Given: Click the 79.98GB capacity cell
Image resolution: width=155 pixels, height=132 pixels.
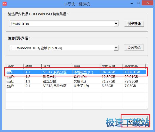Looking at the screenshot, I should pos(134,81).
